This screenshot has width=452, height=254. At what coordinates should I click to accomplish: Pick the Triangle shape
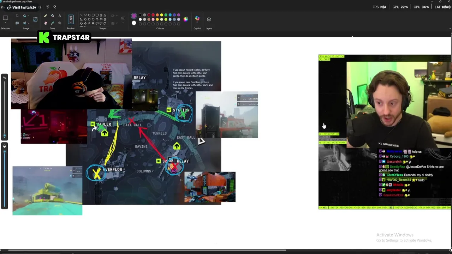tap(105, 15)
